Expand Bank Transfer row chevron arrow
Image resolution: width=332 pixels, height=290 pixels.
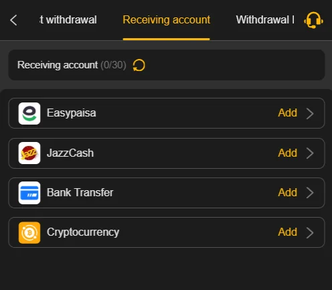point(310,193)
